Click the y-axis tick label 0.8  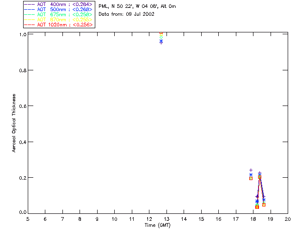coord(23,70)
